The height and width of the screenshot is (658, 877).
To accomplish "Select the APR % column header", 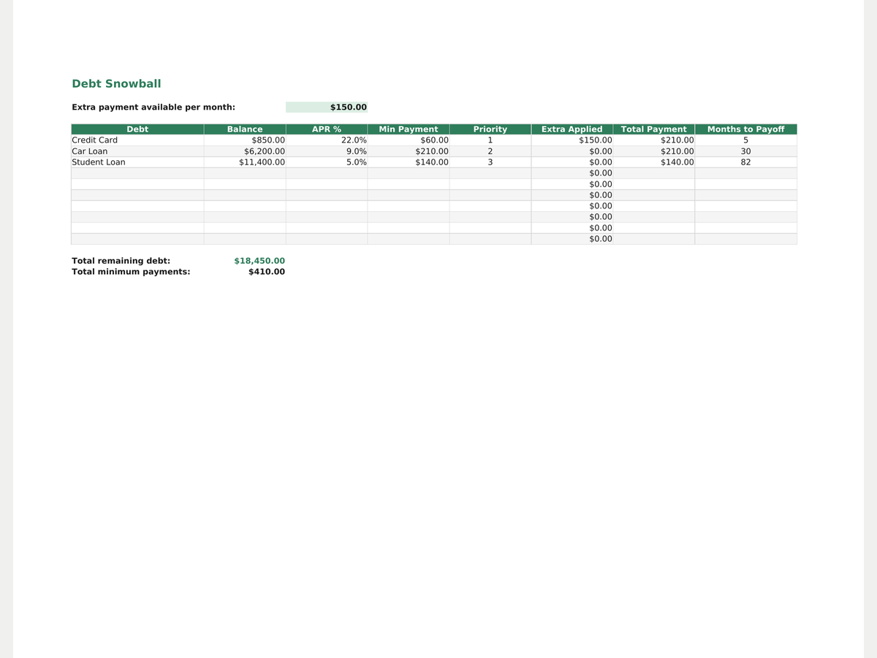I will pos(327,129).
